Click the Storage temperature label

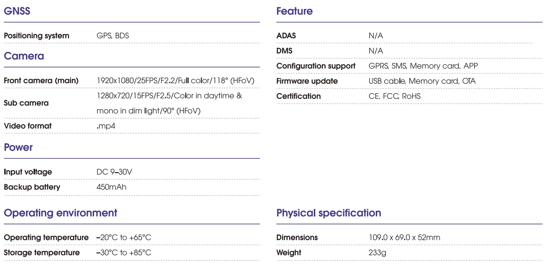pos(42,252)
